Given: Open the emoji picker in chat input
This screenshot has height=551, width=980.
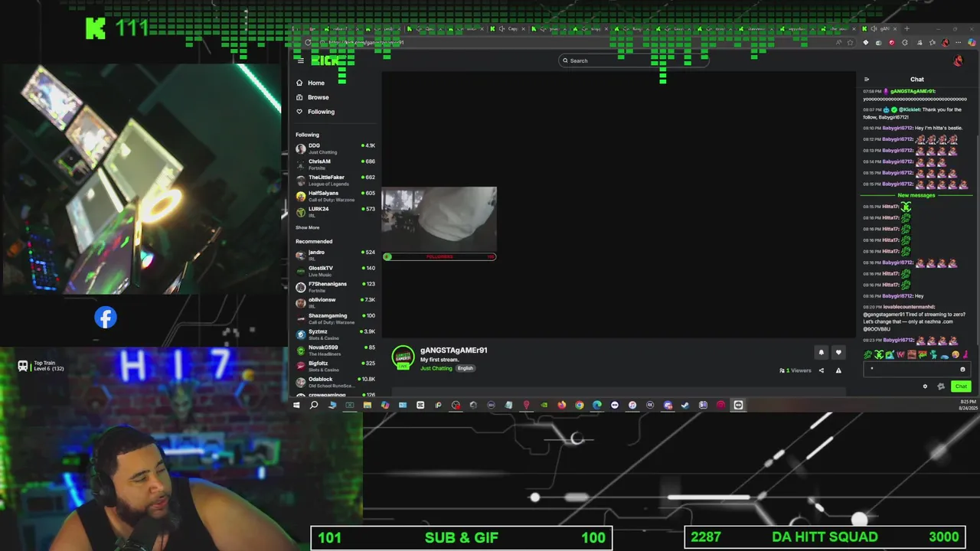Looking at the screenshot, I should click(962, 369).
